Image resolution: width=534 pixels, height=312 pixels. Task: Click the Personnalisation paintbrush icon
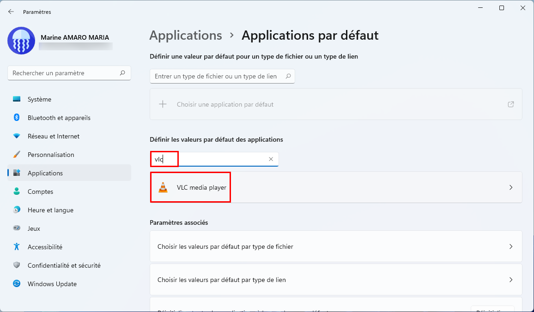click(16, 155)
